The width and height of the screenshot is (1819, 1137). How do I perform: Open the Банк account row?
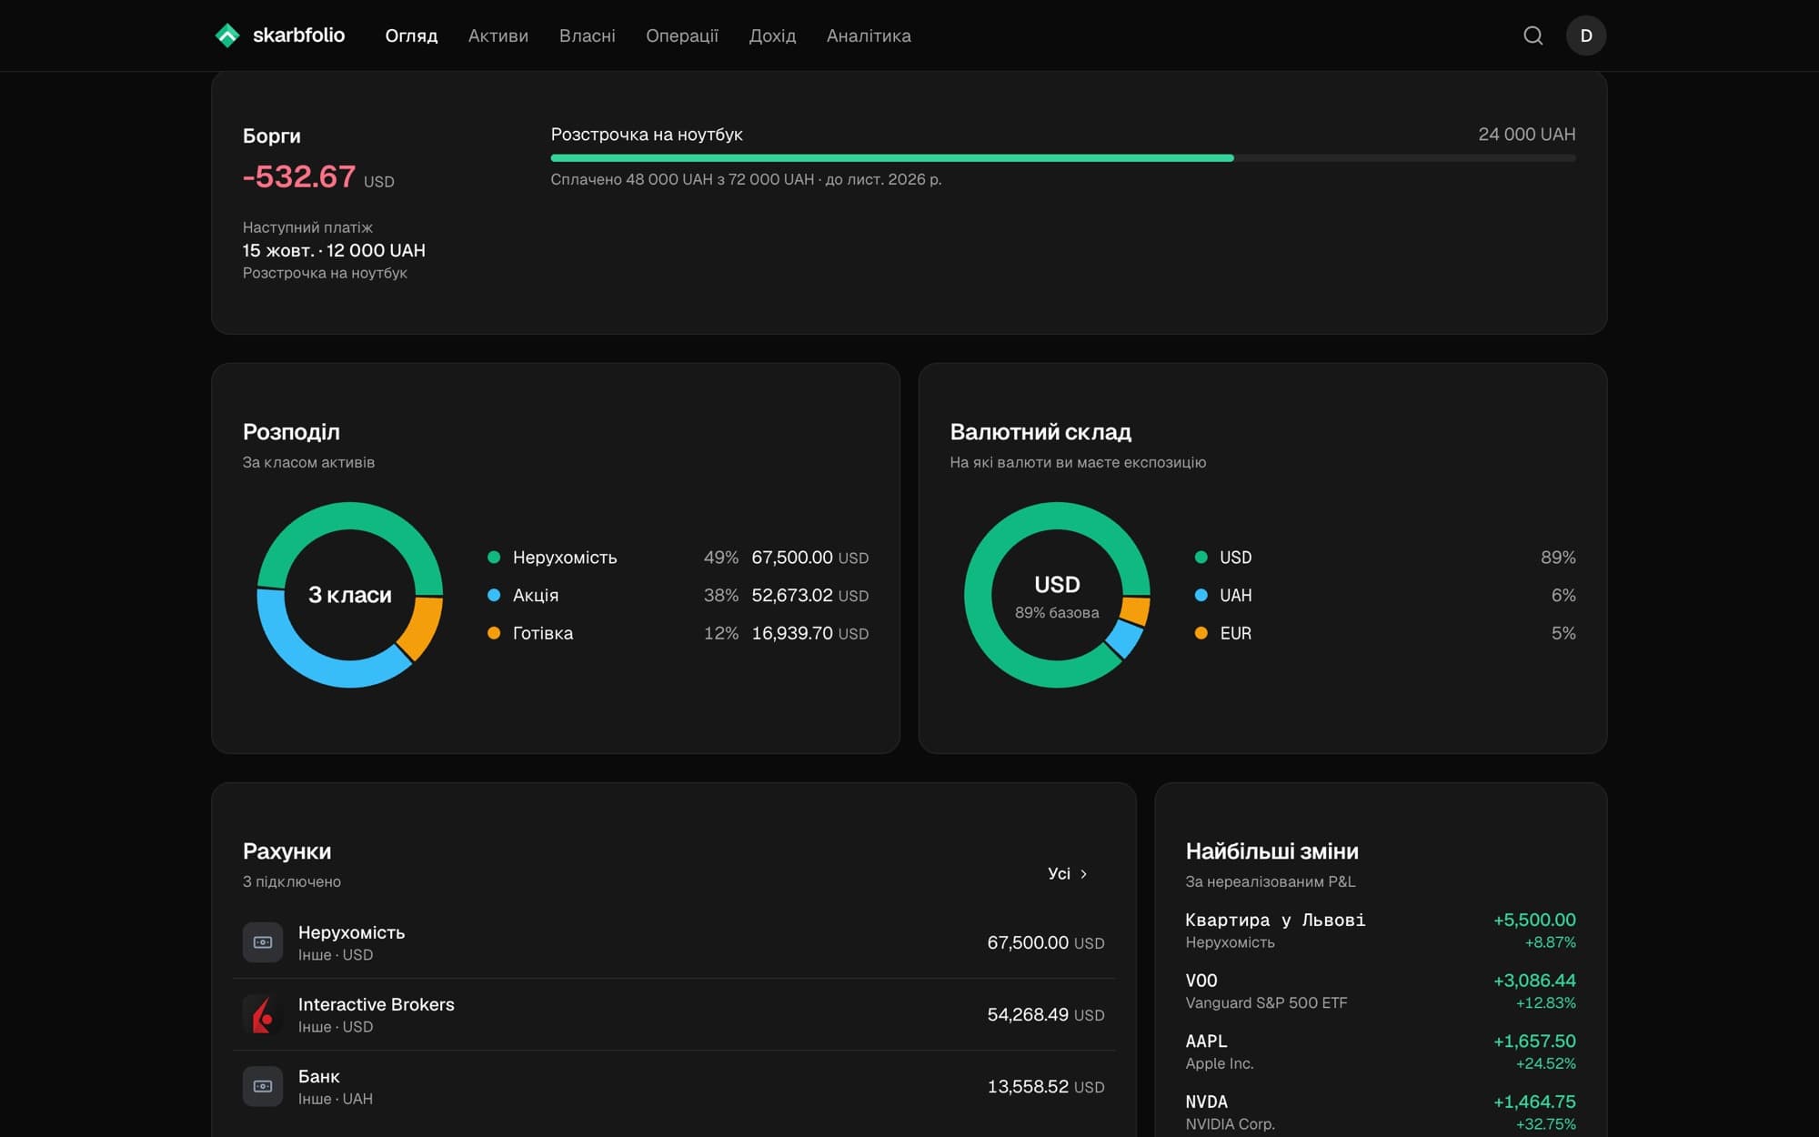[x=674, y=1086]
